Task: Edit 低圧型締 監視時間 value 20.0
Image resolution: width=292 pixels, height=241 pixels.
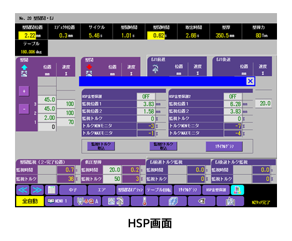Action: click(112, 170)
